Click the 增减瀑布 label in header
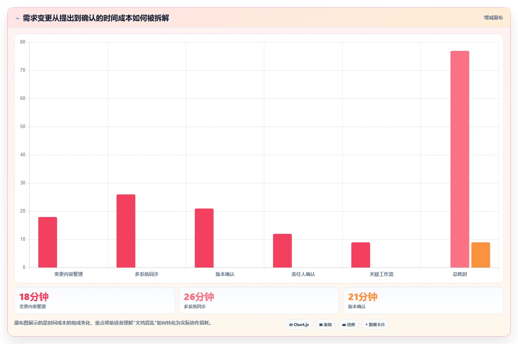 click(493, 18)
